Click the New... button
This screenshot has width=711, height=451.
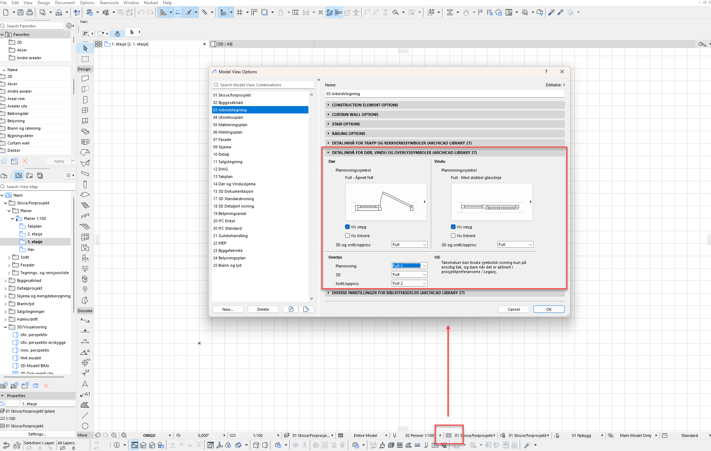coord(228,309)
